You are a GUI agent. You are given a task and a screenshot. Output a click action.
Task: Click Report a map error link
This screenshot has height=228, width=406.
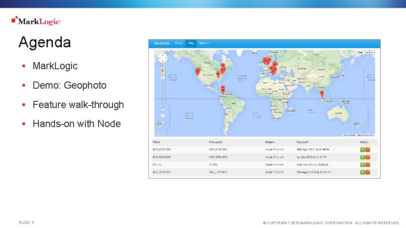pyautogui.click(x=365, y=135)
